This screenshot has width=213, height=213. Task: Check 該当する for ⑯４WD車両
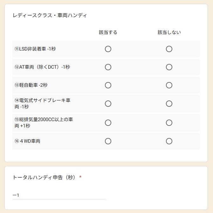[x=108, y=141]
